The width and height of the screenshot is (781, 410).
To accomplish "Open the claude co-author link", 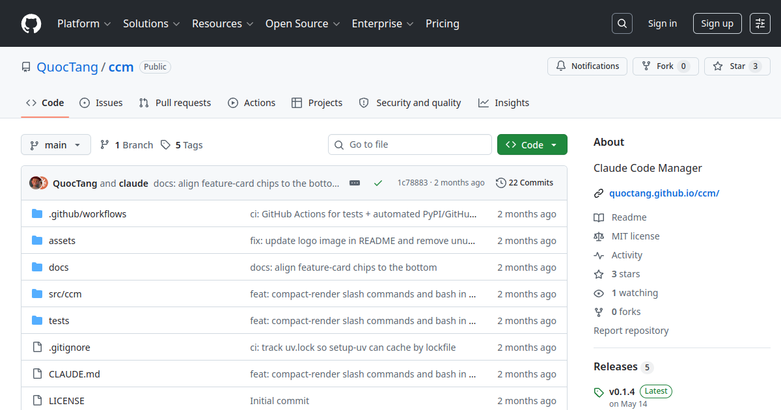I will tap(133, 184).
